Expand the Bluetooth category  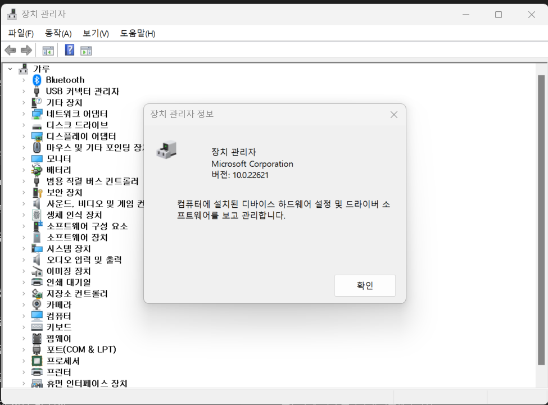click(x=24, y=80)
